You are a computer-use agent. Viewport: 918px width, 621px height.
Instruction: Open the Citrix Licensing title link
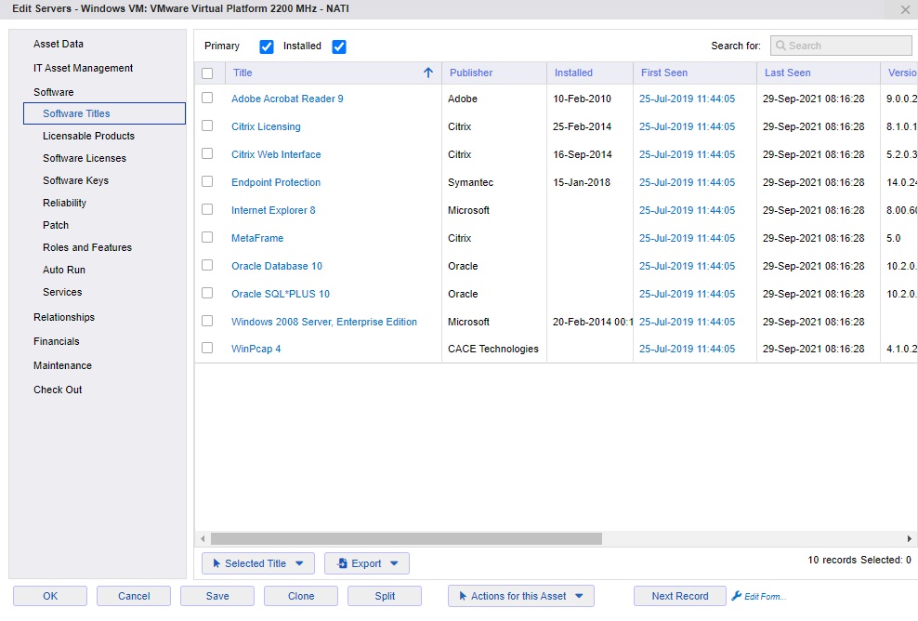pos(266,126)
